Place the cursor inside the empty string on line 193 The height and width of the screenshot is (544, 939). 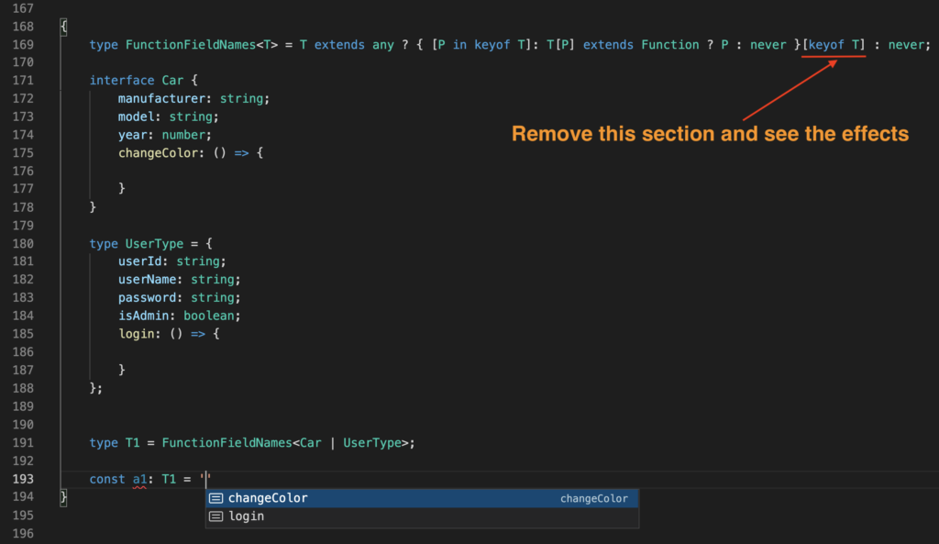tap(207, 478)
